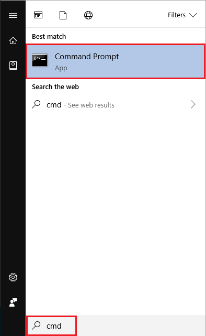
Task: Open the Filters dropdown
Action: coord(182,15)
